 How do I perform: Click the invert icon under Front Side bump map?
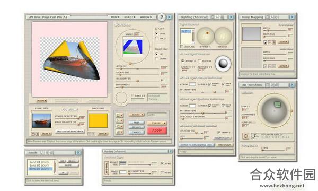click(266, 42)
